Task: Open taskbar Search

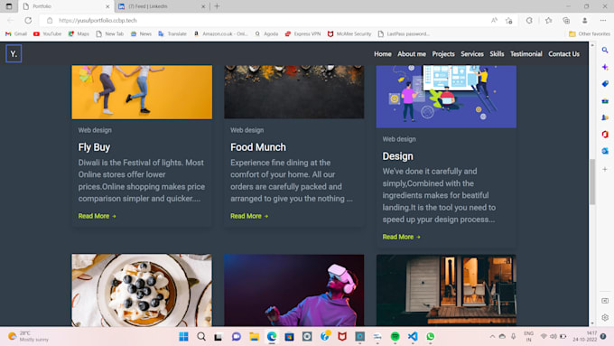Action: (x=200, y=337)
